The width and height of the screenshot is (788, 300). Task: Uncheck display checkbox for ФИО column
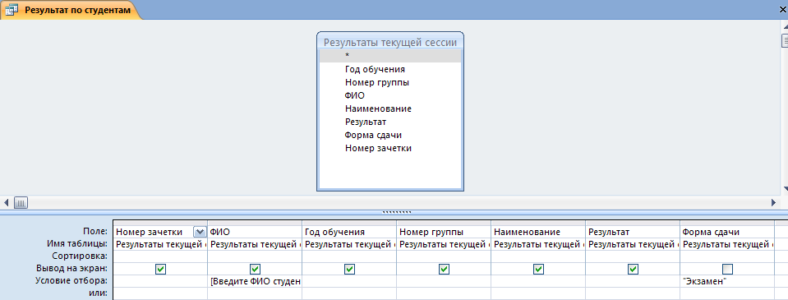point(255,270)
